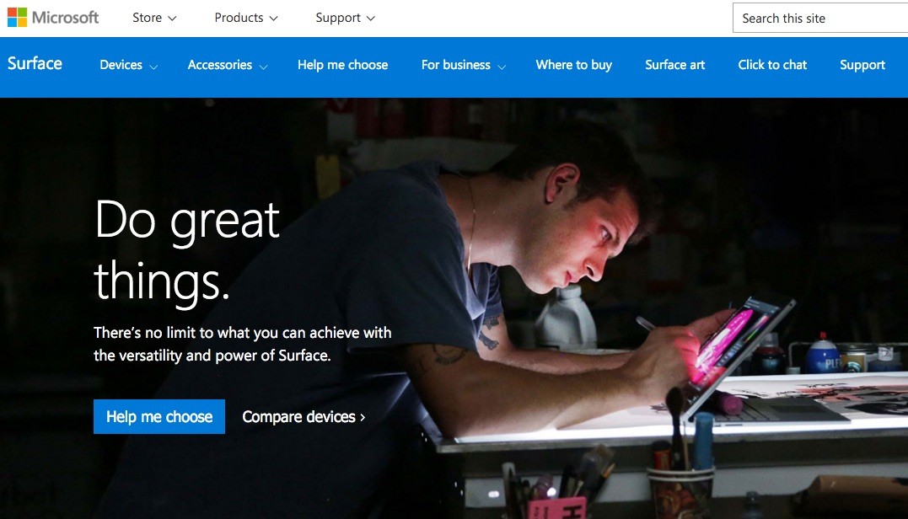This screenshot has width=908, height=519.
Task: Expand the For business chevron
Action: coord(502,67)
